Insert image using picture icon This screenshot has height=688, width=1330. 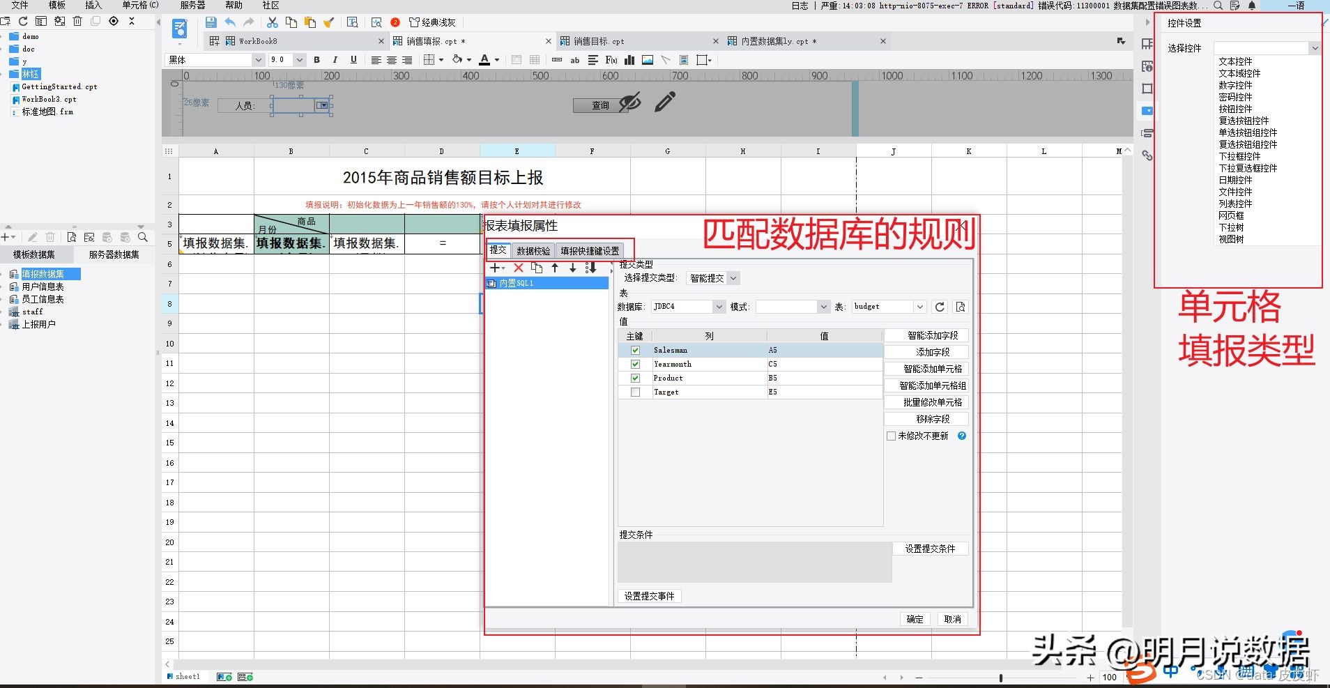click(648, 60)
